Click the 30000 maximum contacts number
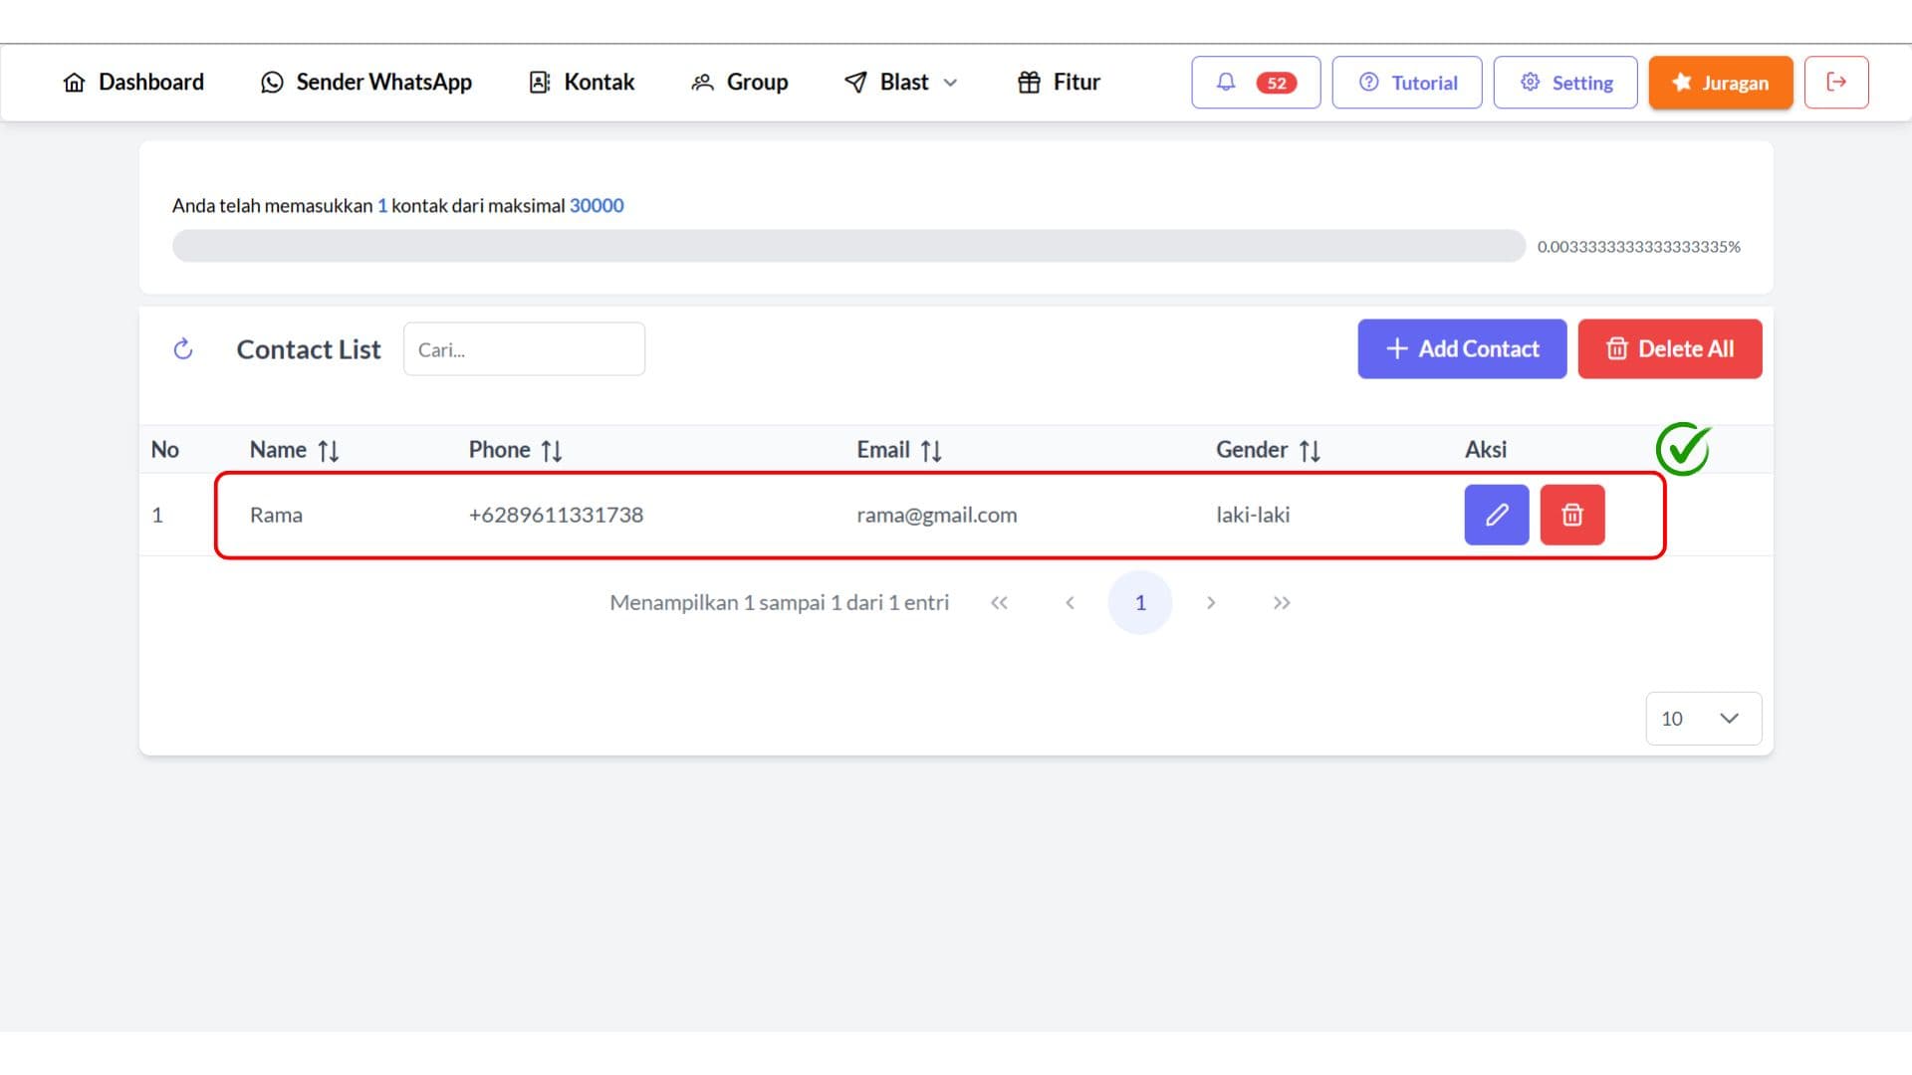The height and width of the screenshot is (1075, 1912). (597, 206)
